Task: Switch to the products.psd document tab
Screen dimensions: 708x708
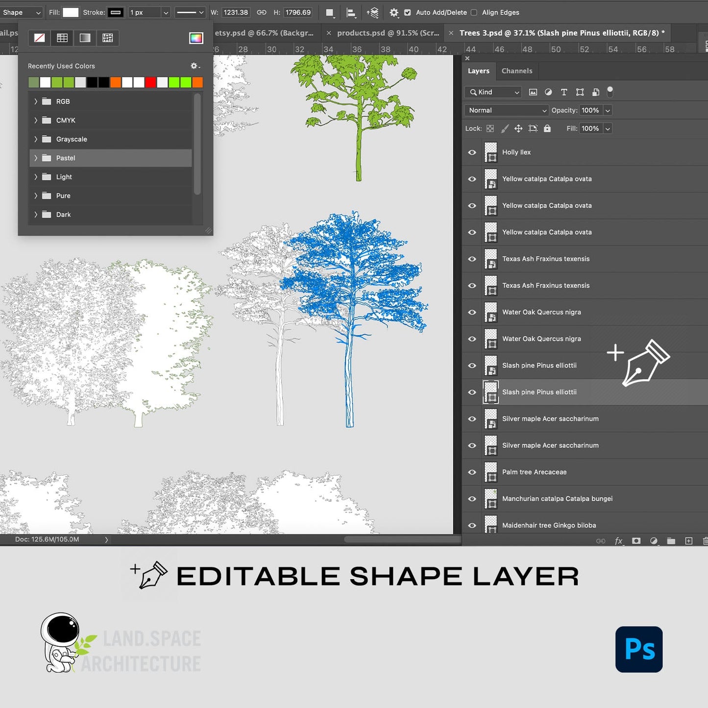Action: coord(388,33)
